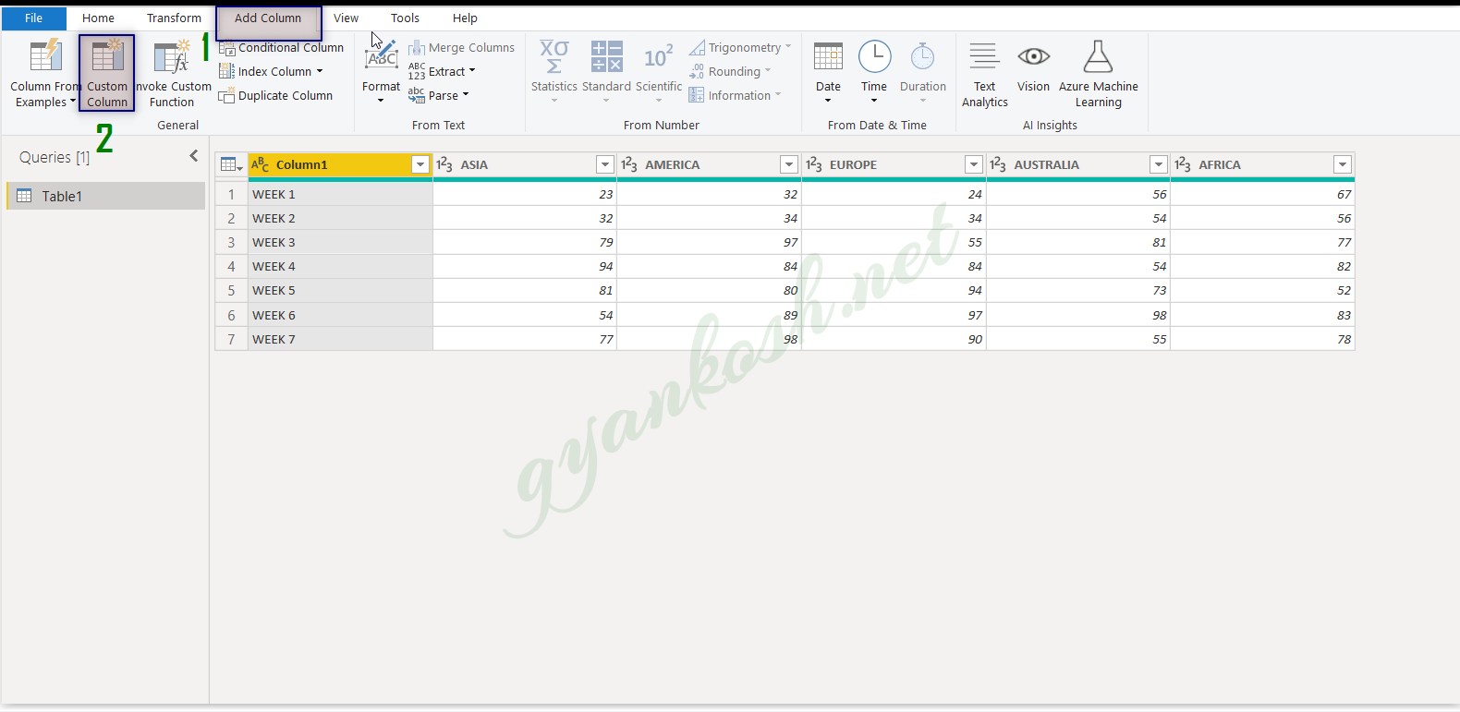Select row number 6
This screenshot has height=712, width=1460.
[x=231, y=315]
